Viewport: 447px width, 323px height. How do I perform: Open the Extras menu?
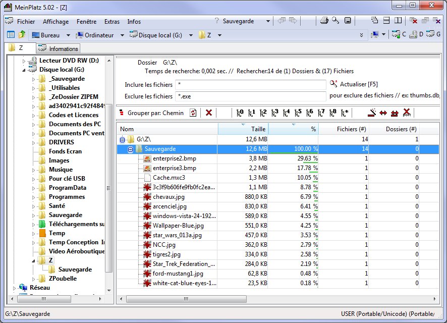[112, 21]
